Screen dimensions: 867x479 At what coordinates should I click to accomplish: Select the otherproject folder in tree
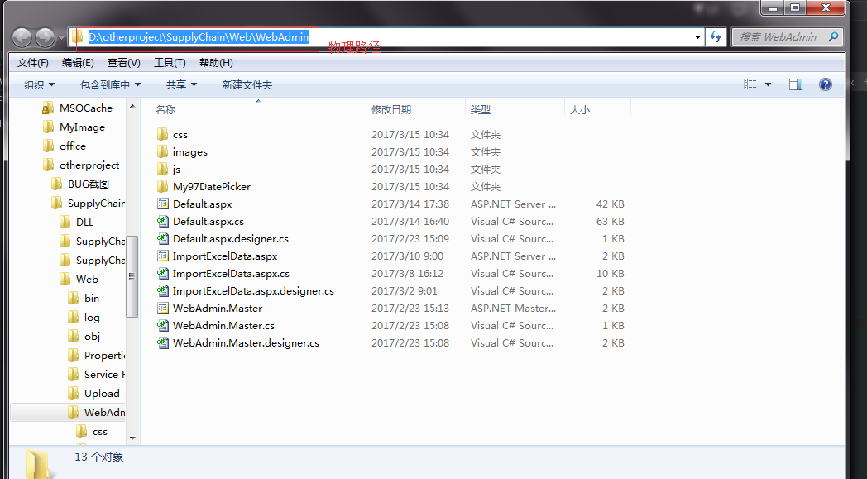(x=89, y=165)
